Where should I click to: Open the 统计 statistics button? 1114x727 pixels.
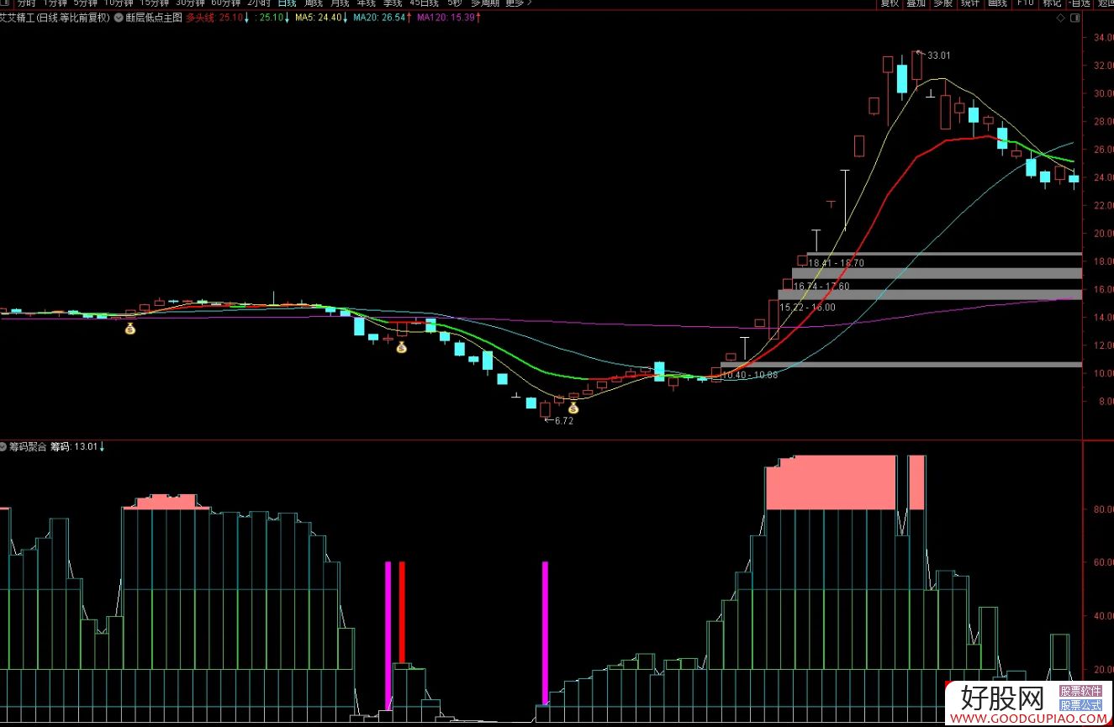click(x=969, y=3)
